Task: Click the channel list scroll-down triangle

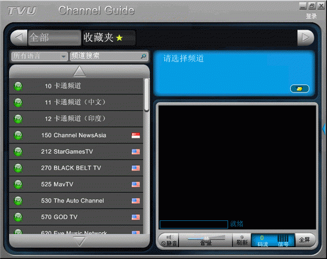Action: pos(79,241)
